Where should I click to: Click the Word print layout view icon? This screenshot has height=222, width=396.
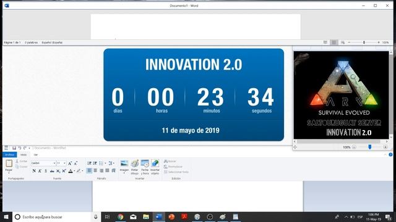point(334,43)
